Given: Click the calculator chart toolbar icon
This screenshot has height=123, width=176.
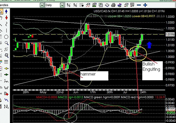Looking at the screenshot, I should 101,5.
